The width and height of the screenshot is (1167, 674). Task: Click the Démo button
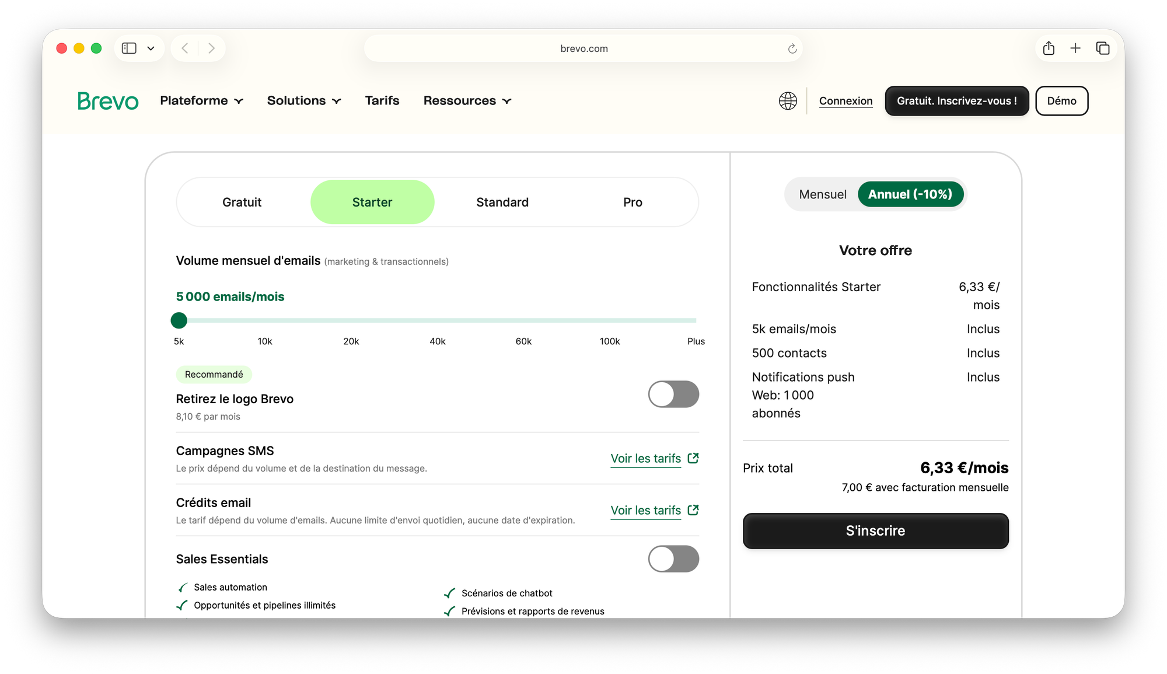[1061, 101]
